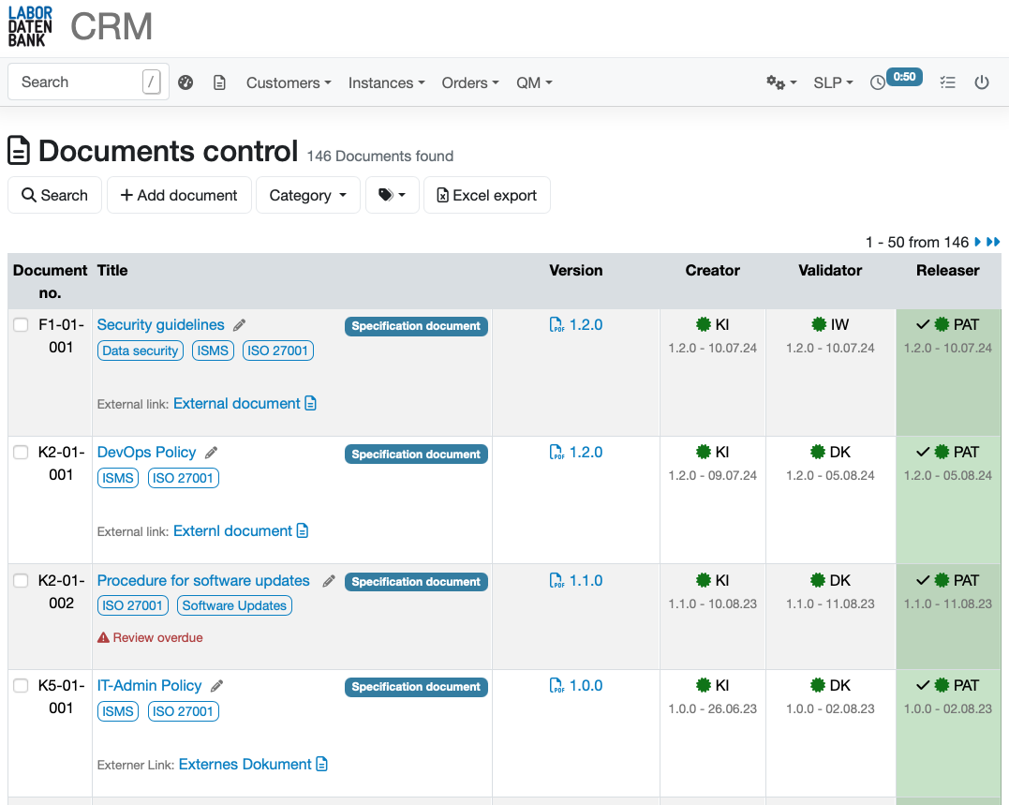Open the task checklist icon
Screen dimensions: 1009x805
(947, 82)
